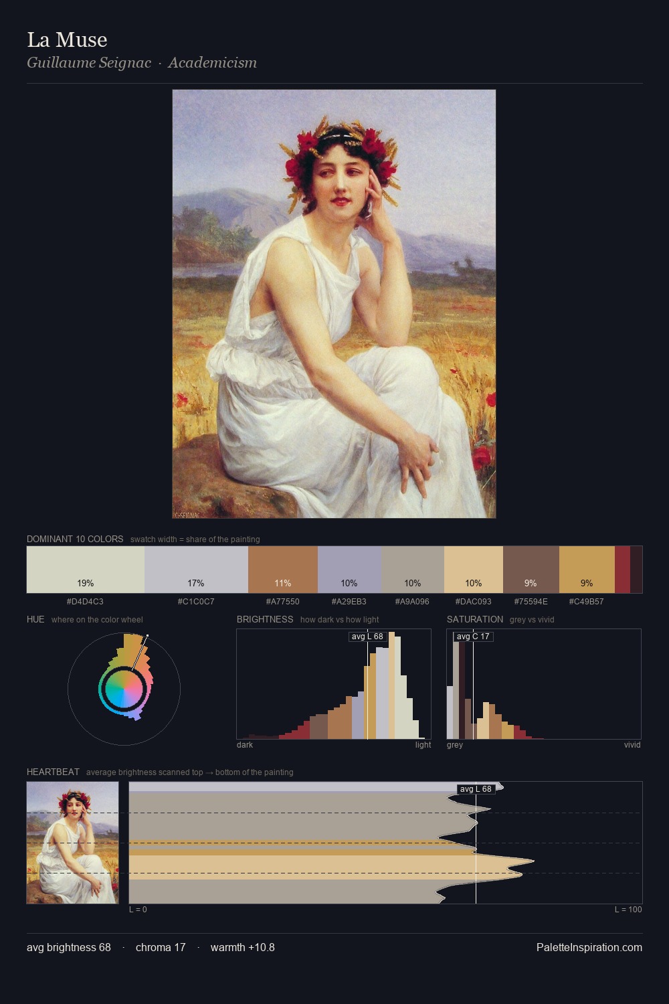This screenshot has height=1004, width=669.
Task: Select the #DAC093 pale gold swatch
Action: [x=474, y=570]
